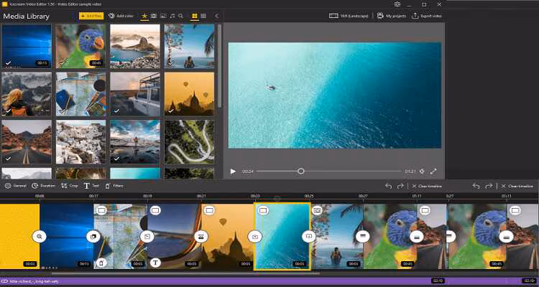Click the preview playback progress slider
The height and width of the screenshot is (287, 539).
tap(301, 171)
